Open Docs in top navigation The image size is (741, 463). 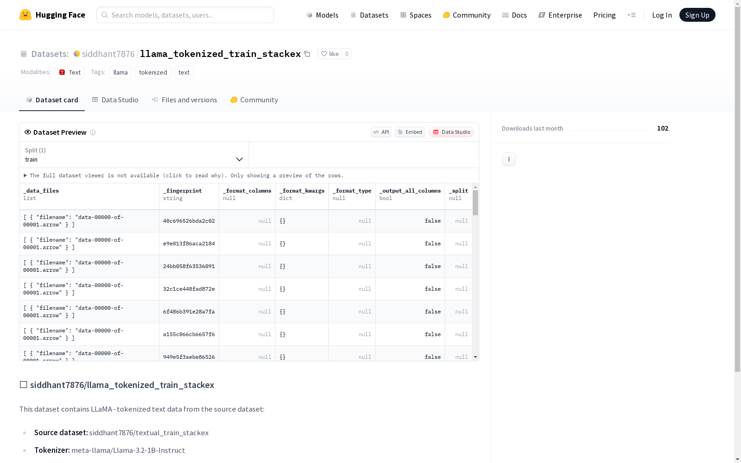click(x=515, y=15)
